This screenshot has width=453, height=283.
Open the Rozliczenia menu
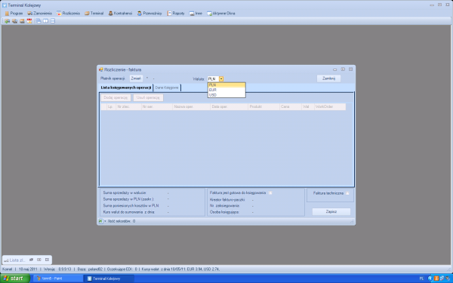click(x=68, y=14)
